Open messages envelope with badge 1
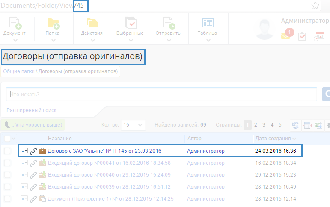330x207 pixels. [x=288, y=34]
